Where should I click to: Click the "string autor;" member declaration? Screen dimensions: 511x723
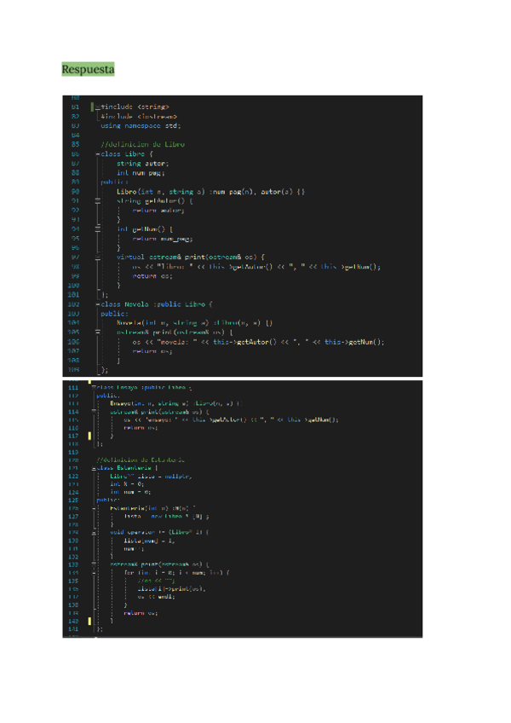[x=143, y=163]
